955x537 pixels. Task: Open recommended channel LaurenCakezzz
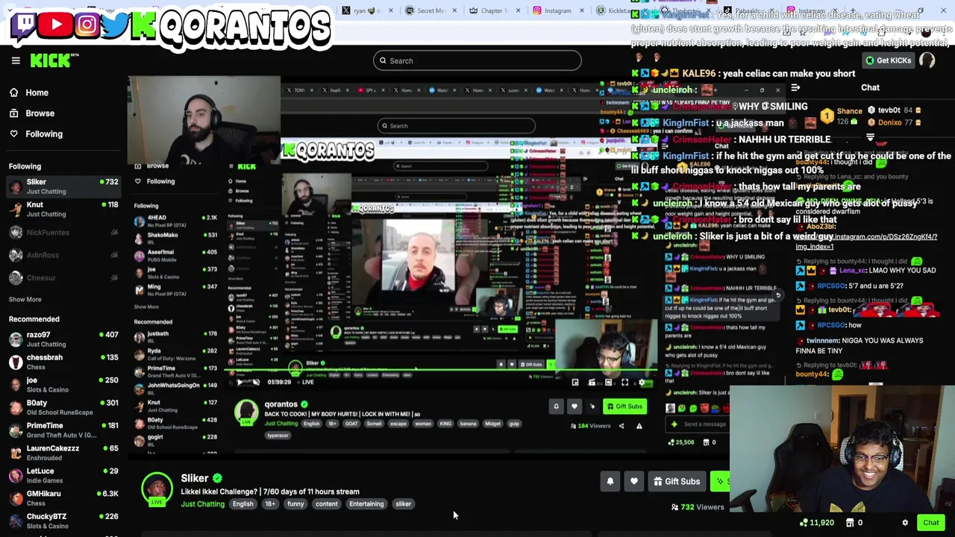(63, 453)
